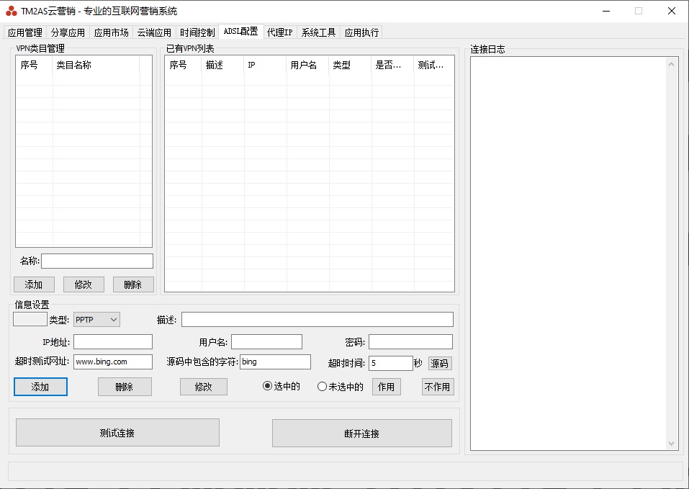The width and height of the screenshot is (689, 489).
Task: Click the 不作用 button
Action: [x=437, y=387]
